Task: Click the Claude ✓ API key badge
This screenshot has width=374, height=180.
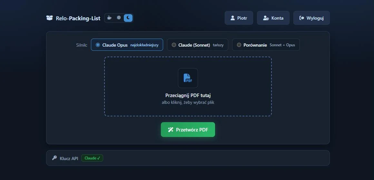Action: pyautogui.click(x=92, y=158)
